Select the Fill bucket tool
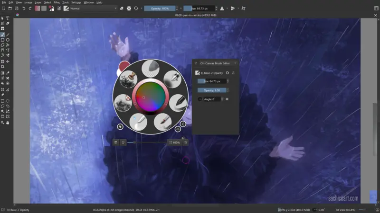380x213 pixels. click(3, 83)
